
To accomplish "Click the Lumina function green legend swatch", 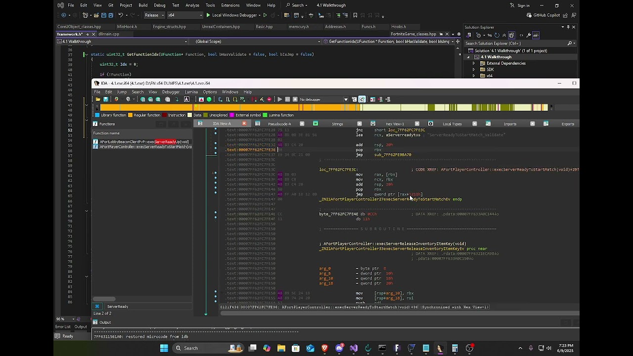I will tap(265, 115).
